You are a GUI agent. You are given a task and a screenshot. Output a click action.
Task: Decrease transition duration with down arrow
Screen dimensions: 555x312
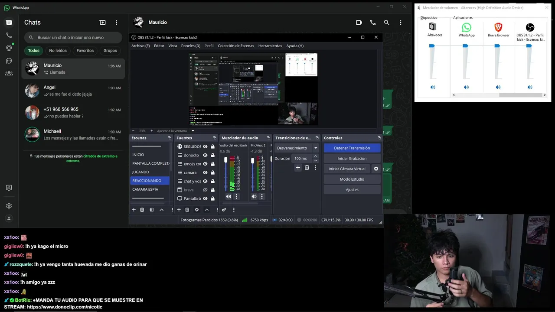coord(316,161)
